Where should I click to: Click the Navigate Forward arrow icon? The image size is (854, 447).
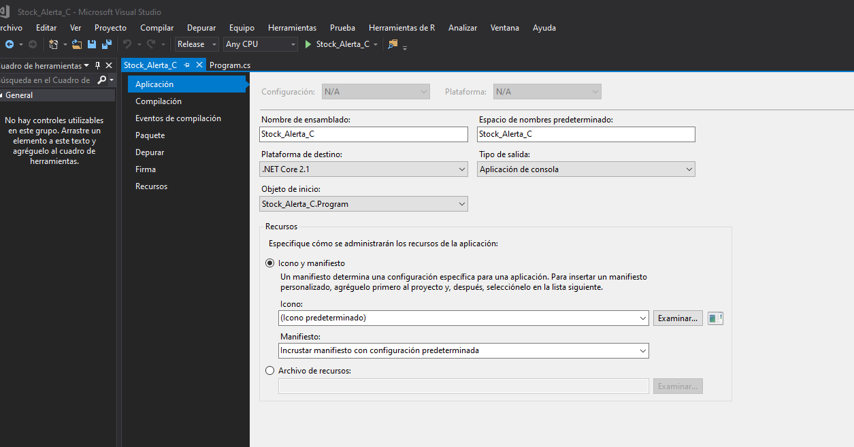click(32, 44)
